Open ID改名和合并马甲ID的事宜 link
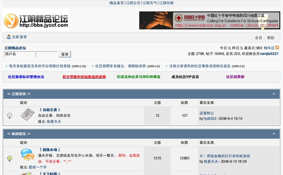The height and width of the screenshot is (175, 283). pyautogui.click(x=139, y=77)
